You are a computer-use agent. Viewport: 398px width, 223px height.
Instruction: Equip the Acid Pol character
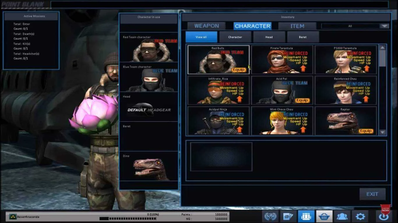pos(302,100)
